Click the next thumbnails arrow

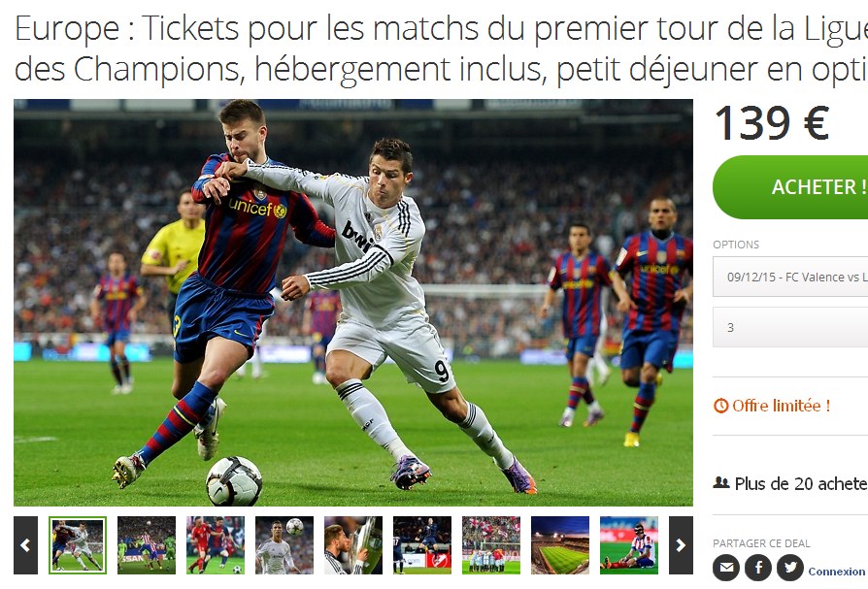click(x=681, y=545)
